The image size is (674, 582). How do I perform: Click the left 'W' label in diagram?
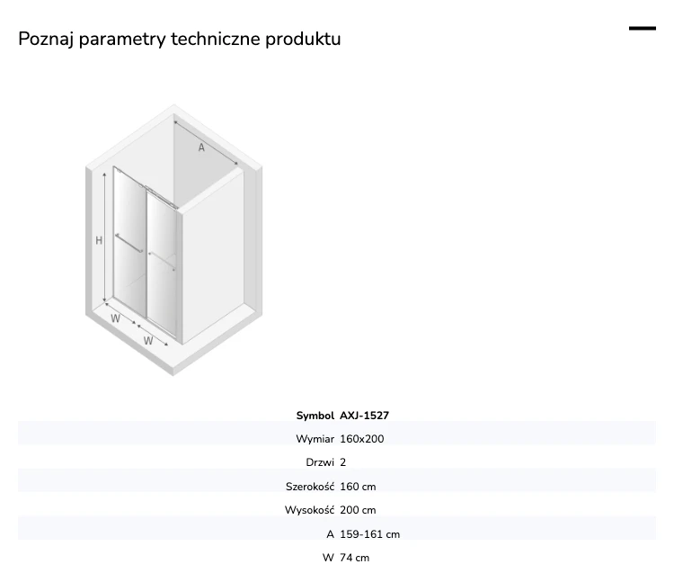[x=115, y=318]
